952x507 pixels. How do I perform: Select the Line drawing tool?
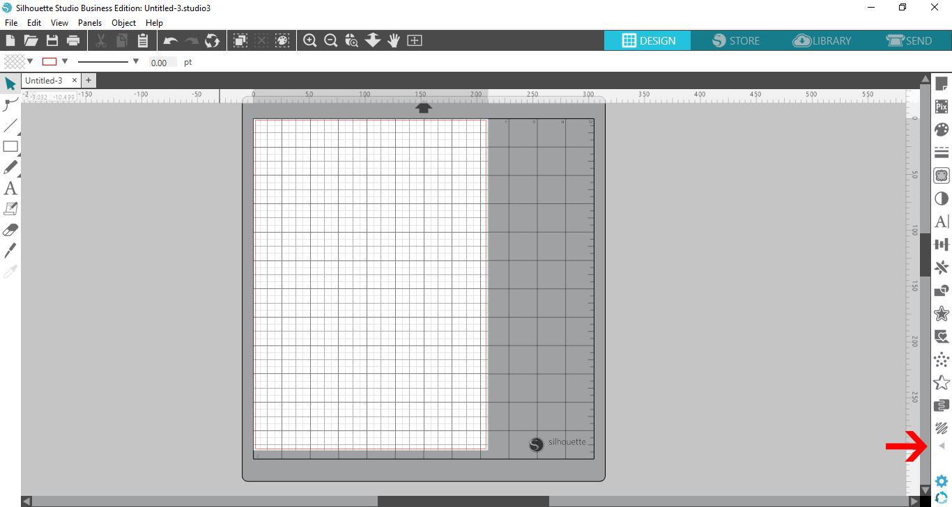click(x=10, y=125)
